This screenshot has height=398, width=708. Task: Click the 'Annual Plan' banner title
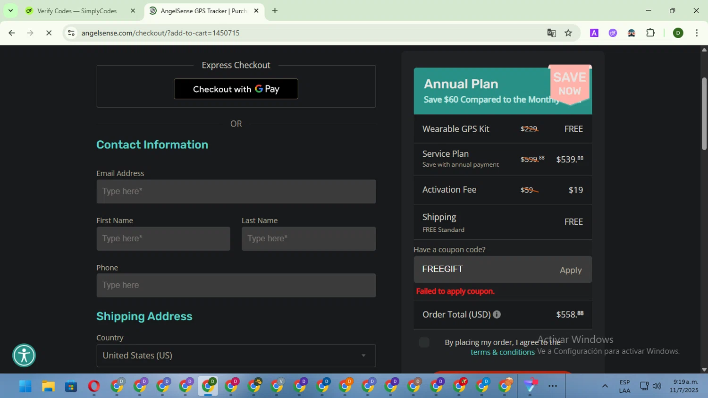tap(461, 84)
